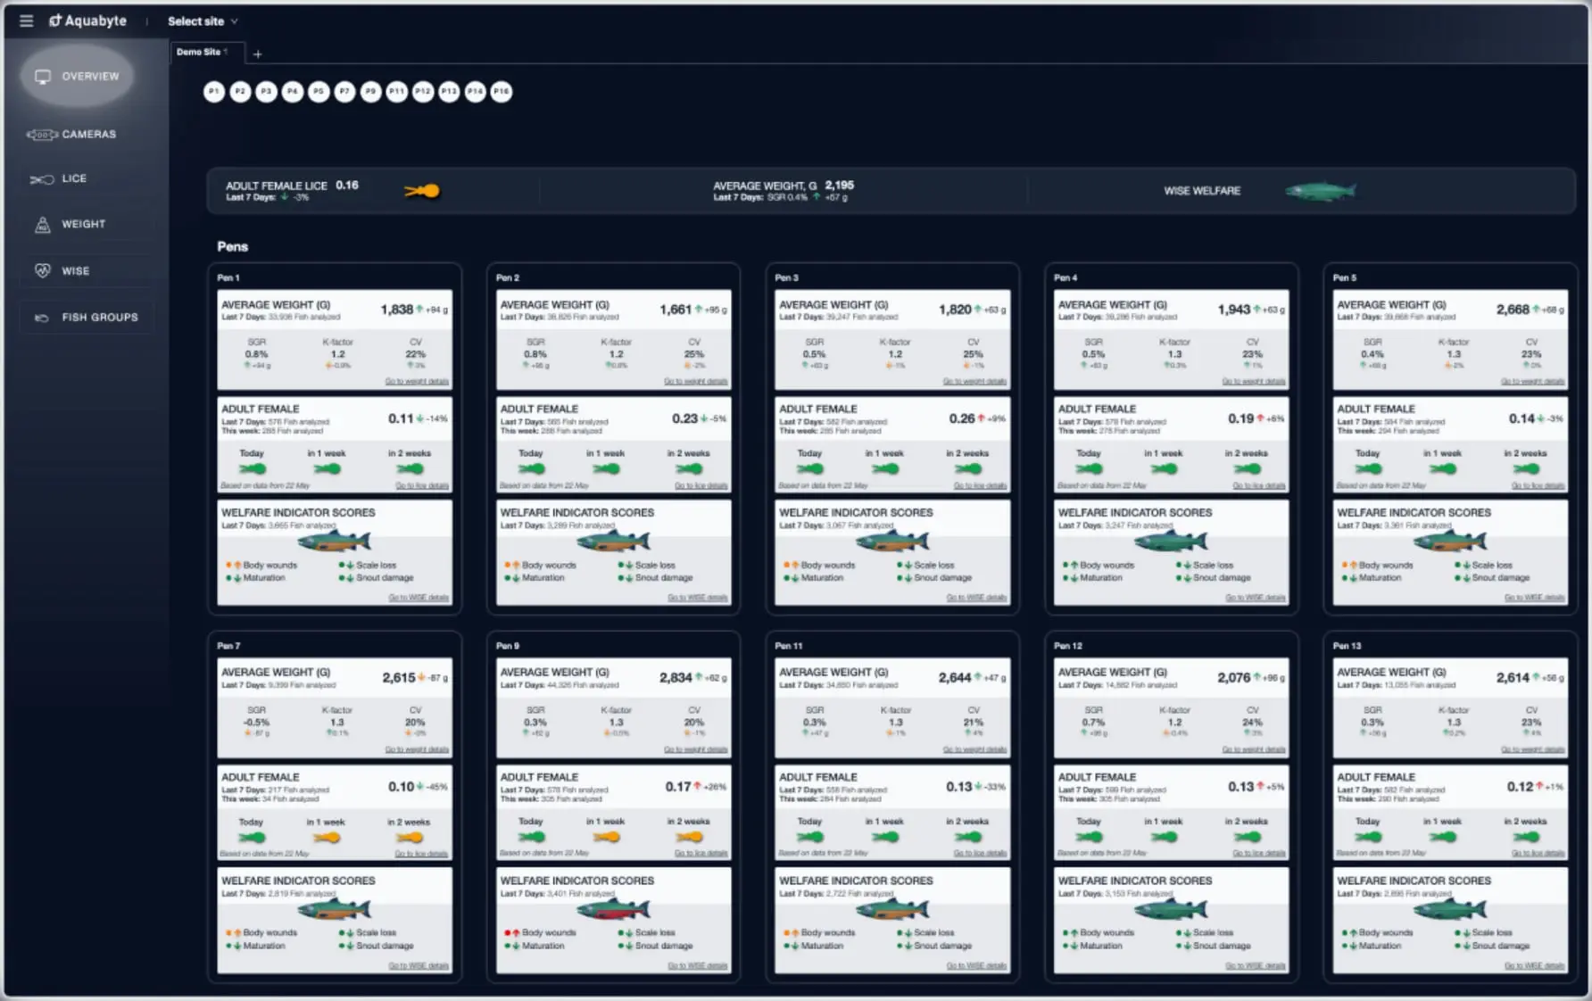Viewport: 1592px width, 1001px height.
Task: Toggle pen filter P5
Action: tap(319, 91)
